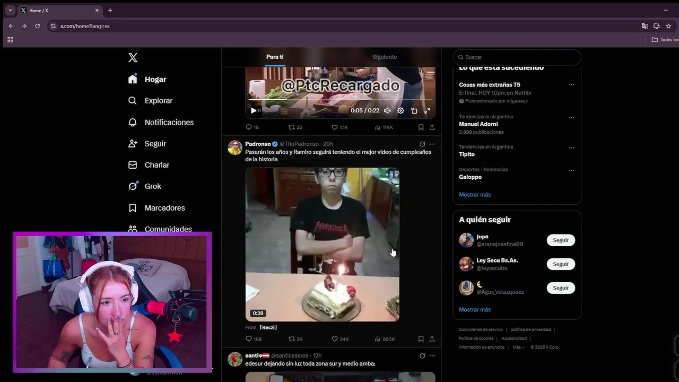Reply to Padronso post with 188 comments
The width and height of the screenshot is (679, 382).
(254, 339)
